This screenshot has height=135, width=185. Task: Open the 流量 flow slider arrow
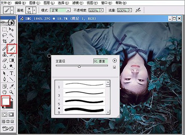[x=130, y=10]
